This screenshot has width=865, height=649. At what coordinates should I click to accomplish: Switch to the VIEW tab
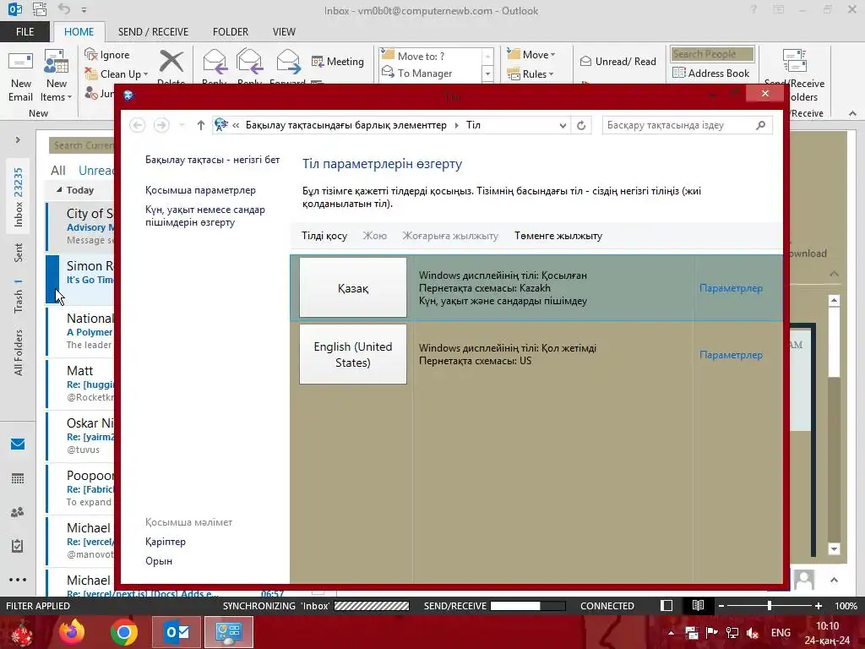point(284,32)
